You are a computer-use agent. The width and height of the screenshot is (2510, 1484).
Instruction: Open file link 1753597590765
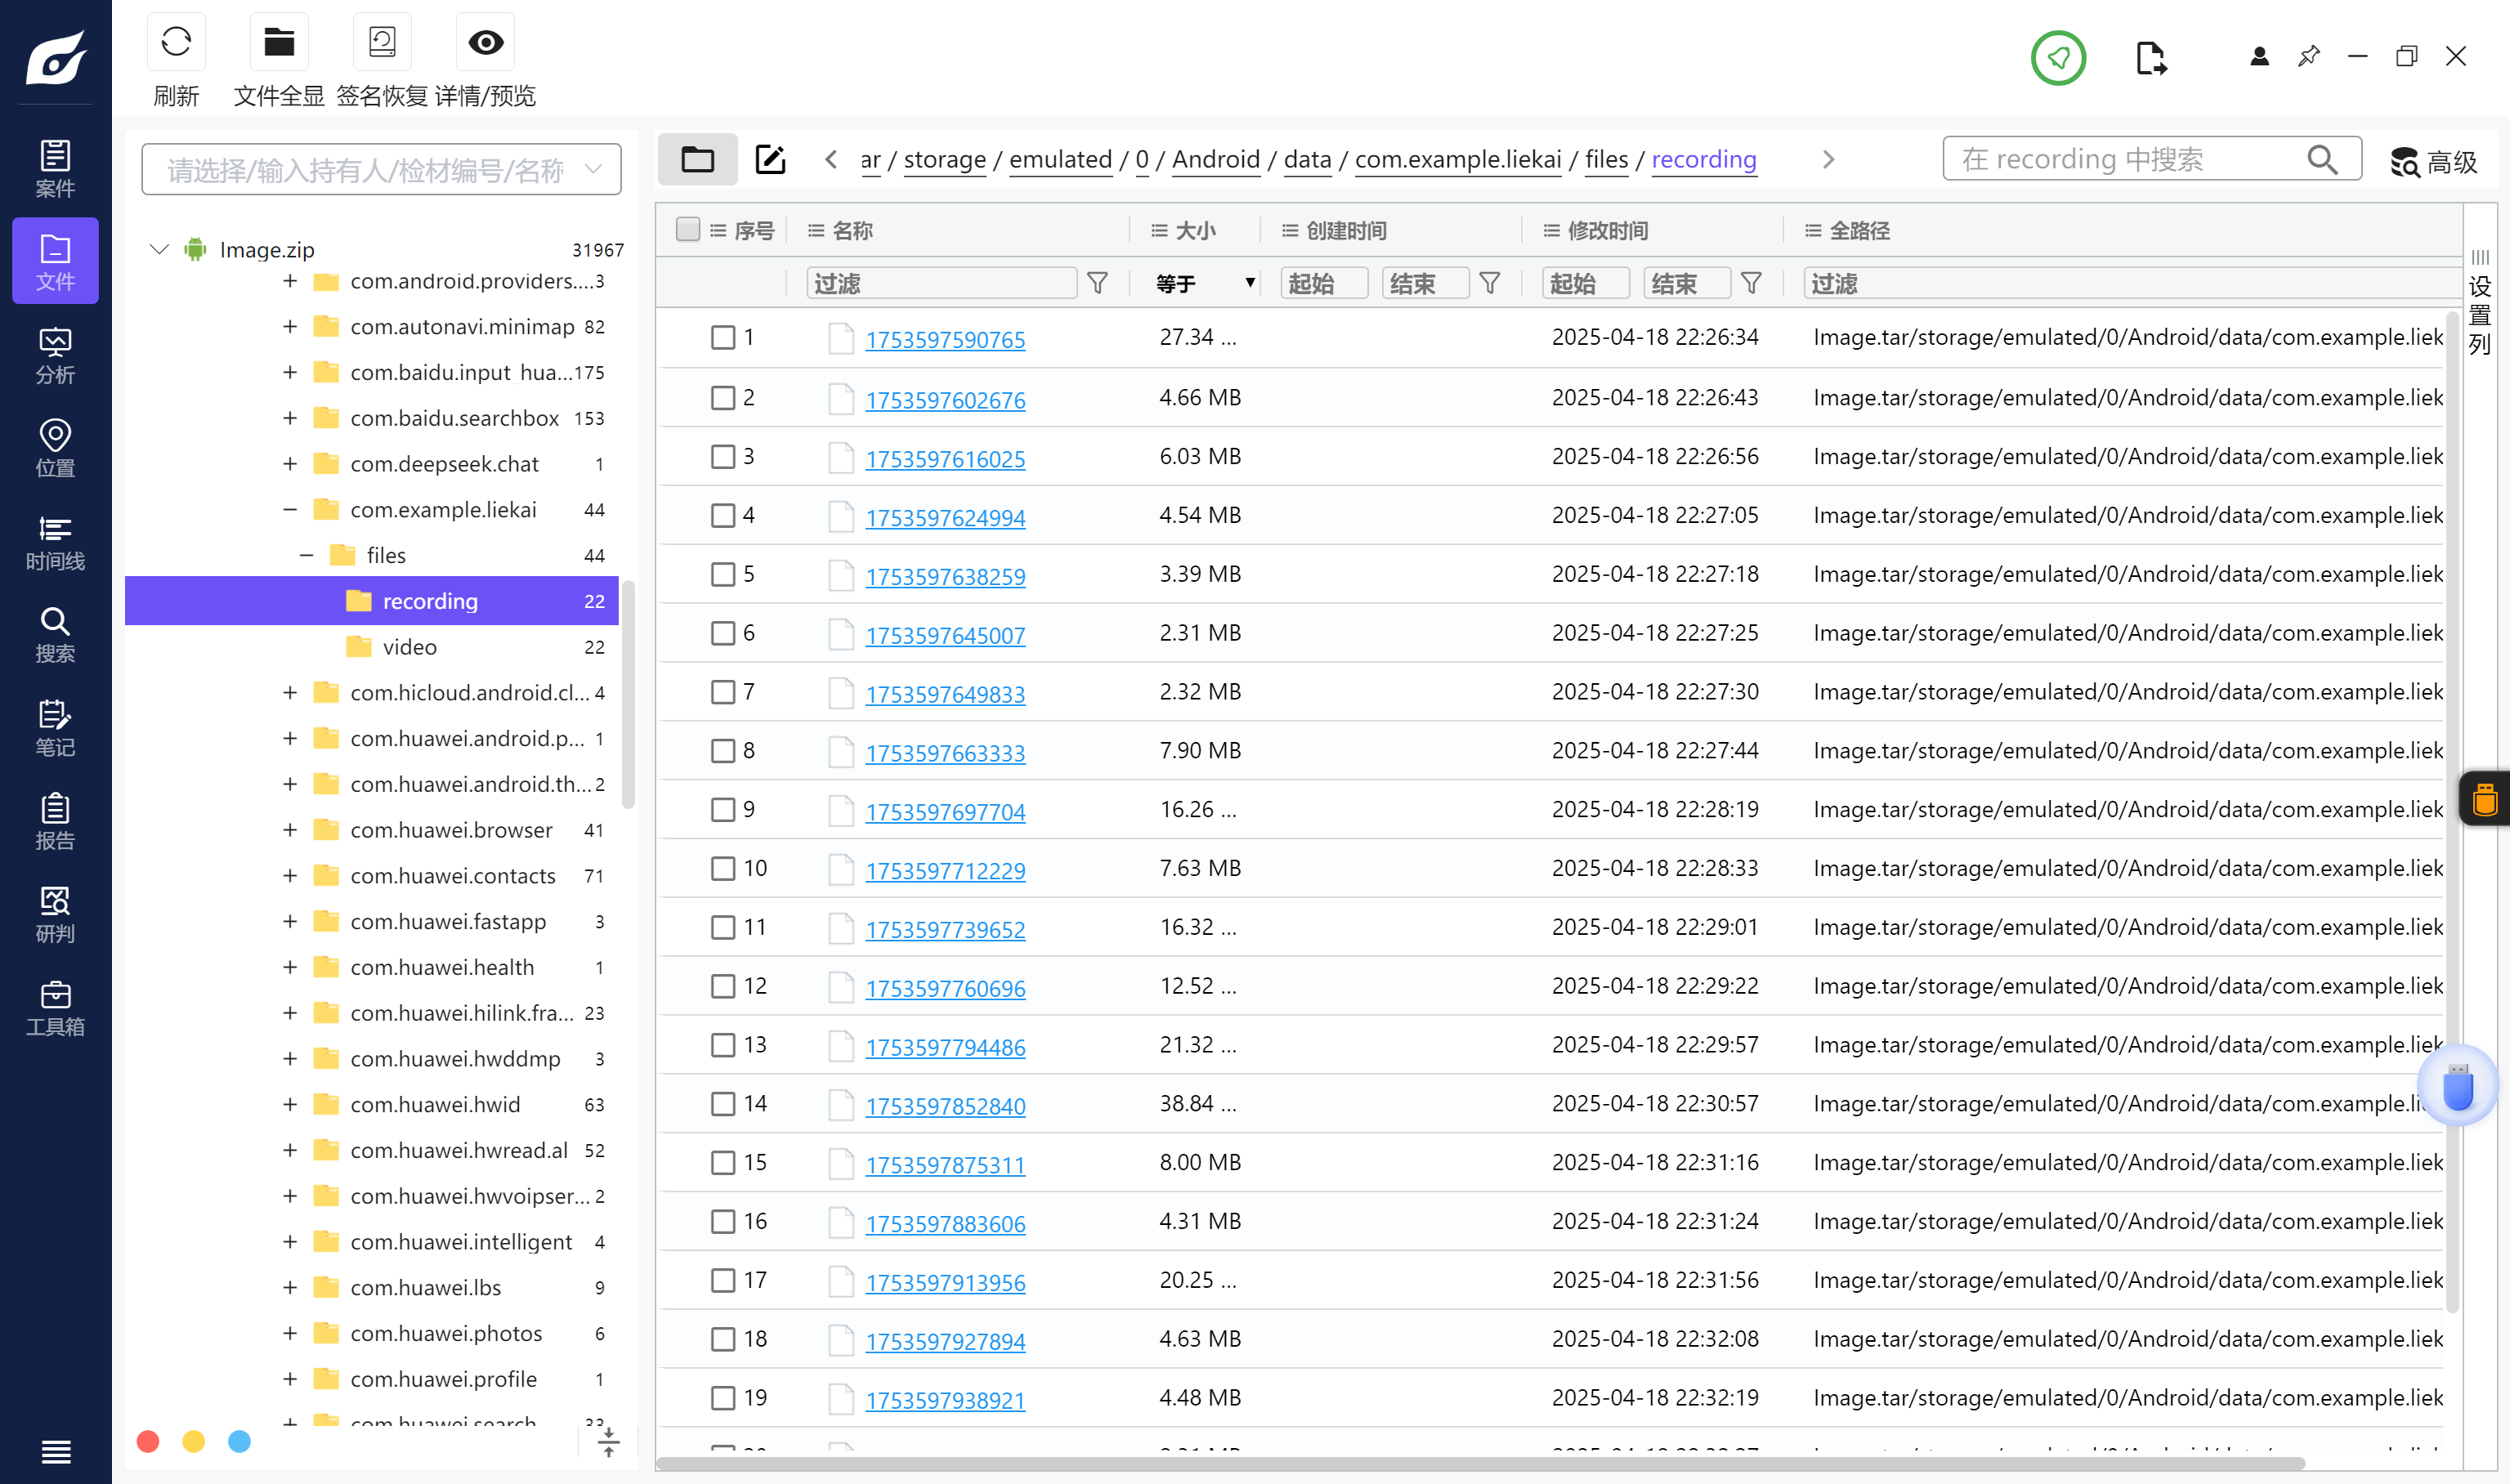point(945,340)
